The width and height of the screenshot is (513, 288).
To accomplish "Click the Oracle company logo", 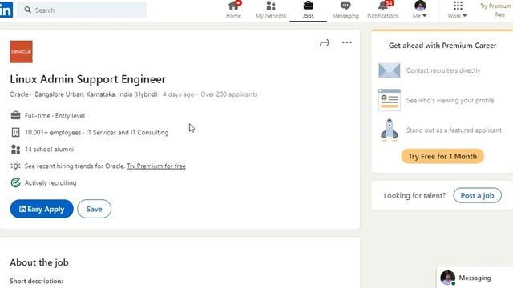I will coord(22,51).
